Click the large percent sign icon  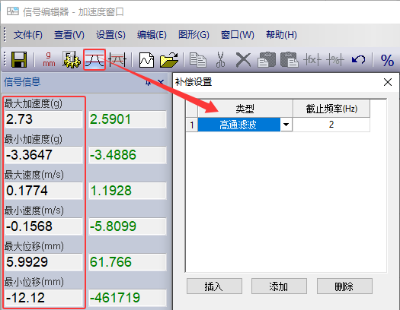click(387, 61)
